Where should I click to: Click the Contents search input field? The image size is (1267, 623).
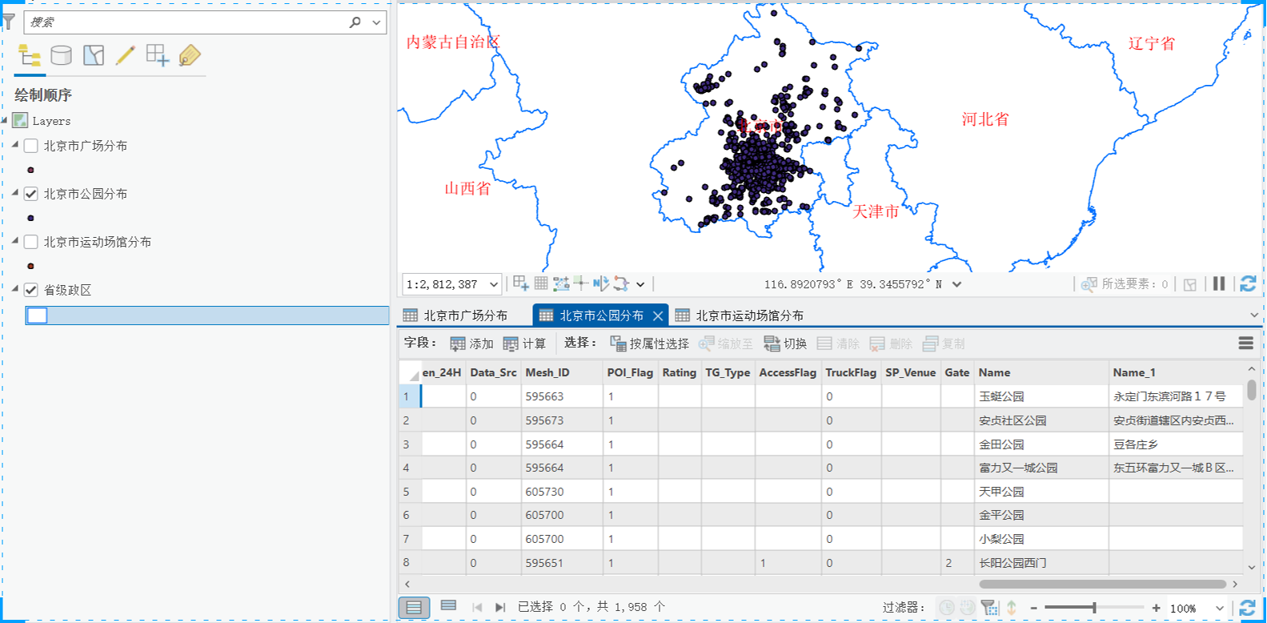[x=186, y=22]
